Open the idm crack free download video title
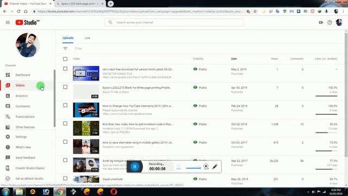This screenshot has height=196, width=348. point(138,69)
